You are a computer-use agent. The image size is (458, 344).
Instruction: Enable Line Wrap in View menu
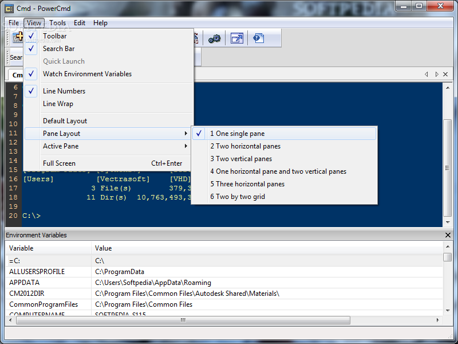coord(108,104)
